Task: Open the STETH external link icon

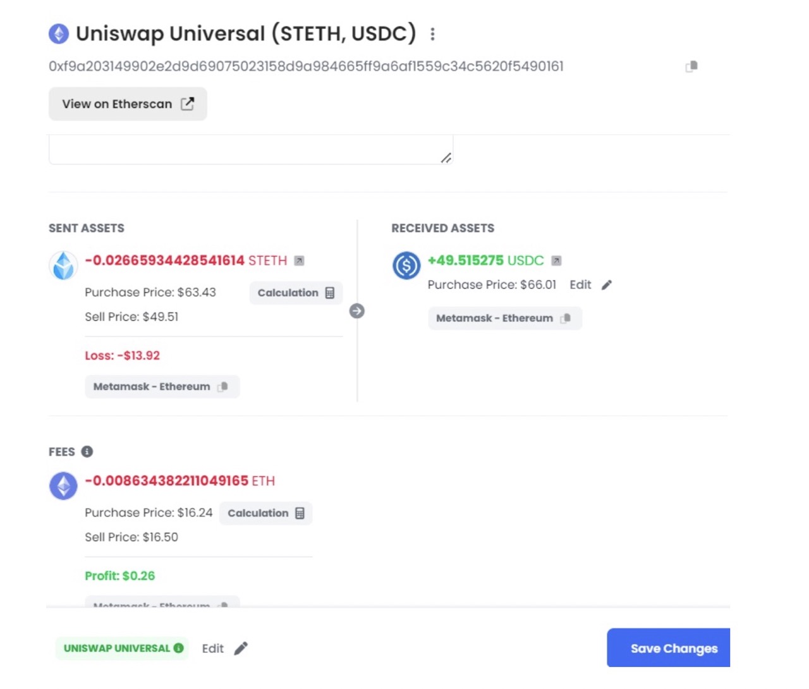Action: (300, 260)
